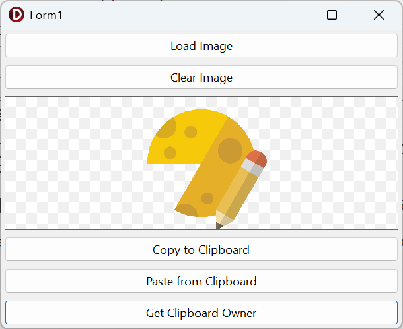Click the pencil's silver ferrule band

coord(252,167)
